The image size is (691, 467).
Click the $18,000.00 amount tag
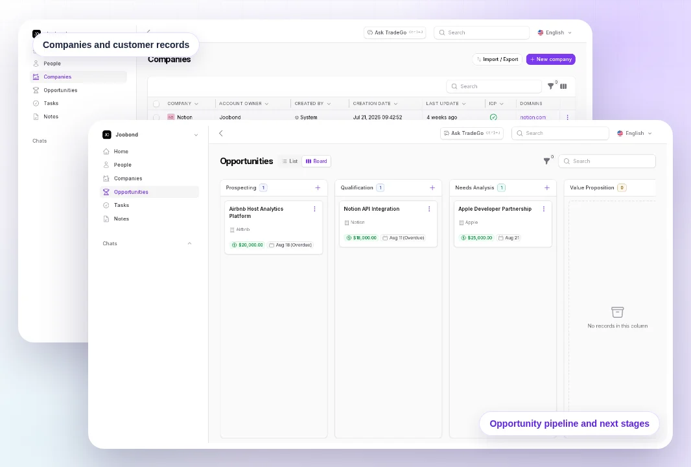(x=361, y=238)
